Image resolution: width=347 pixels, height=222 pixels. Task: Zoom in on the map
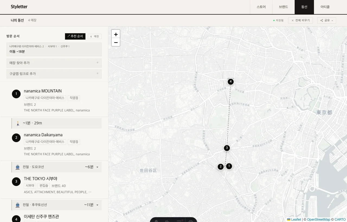tap(116, 34)
